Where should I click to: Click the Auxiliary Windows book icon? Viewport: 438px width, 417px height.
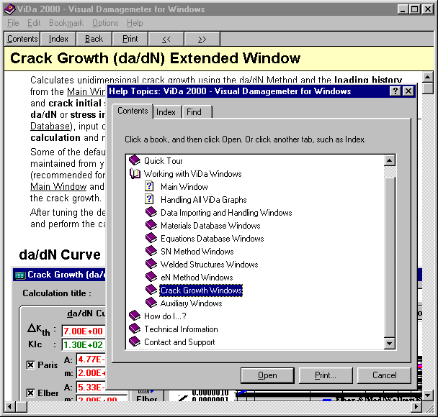click(151, 303)
